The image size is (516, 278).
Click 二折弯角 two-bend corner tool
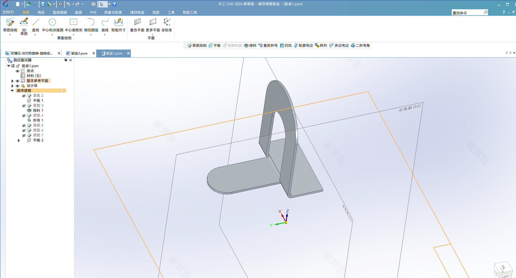pyautogui.click(x=360, y=45)
